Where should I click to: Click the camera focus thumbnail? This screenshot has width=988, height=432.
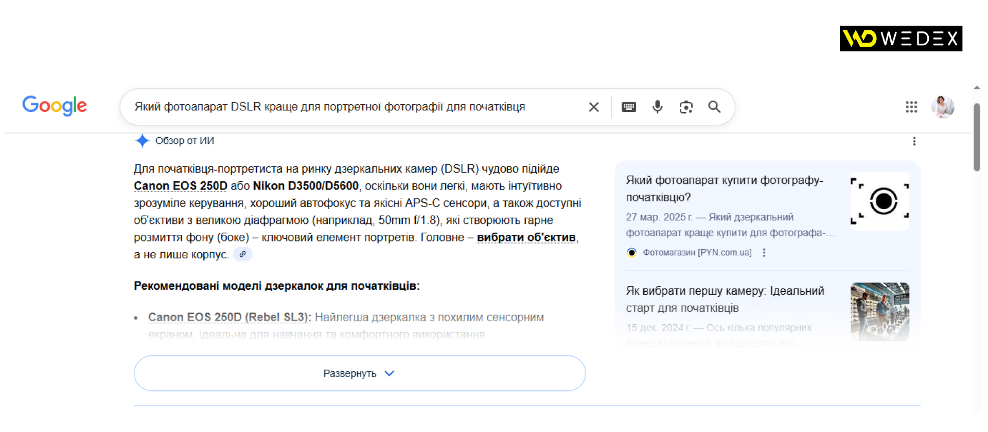pyautogui.click(x=880, y=201)
